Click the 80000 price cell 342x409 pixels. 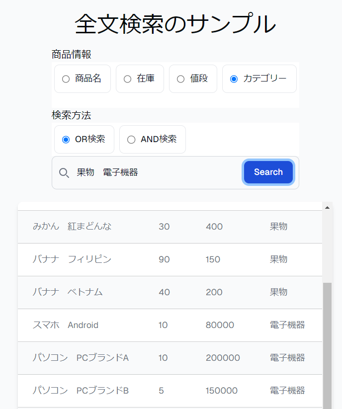(220, 325)
